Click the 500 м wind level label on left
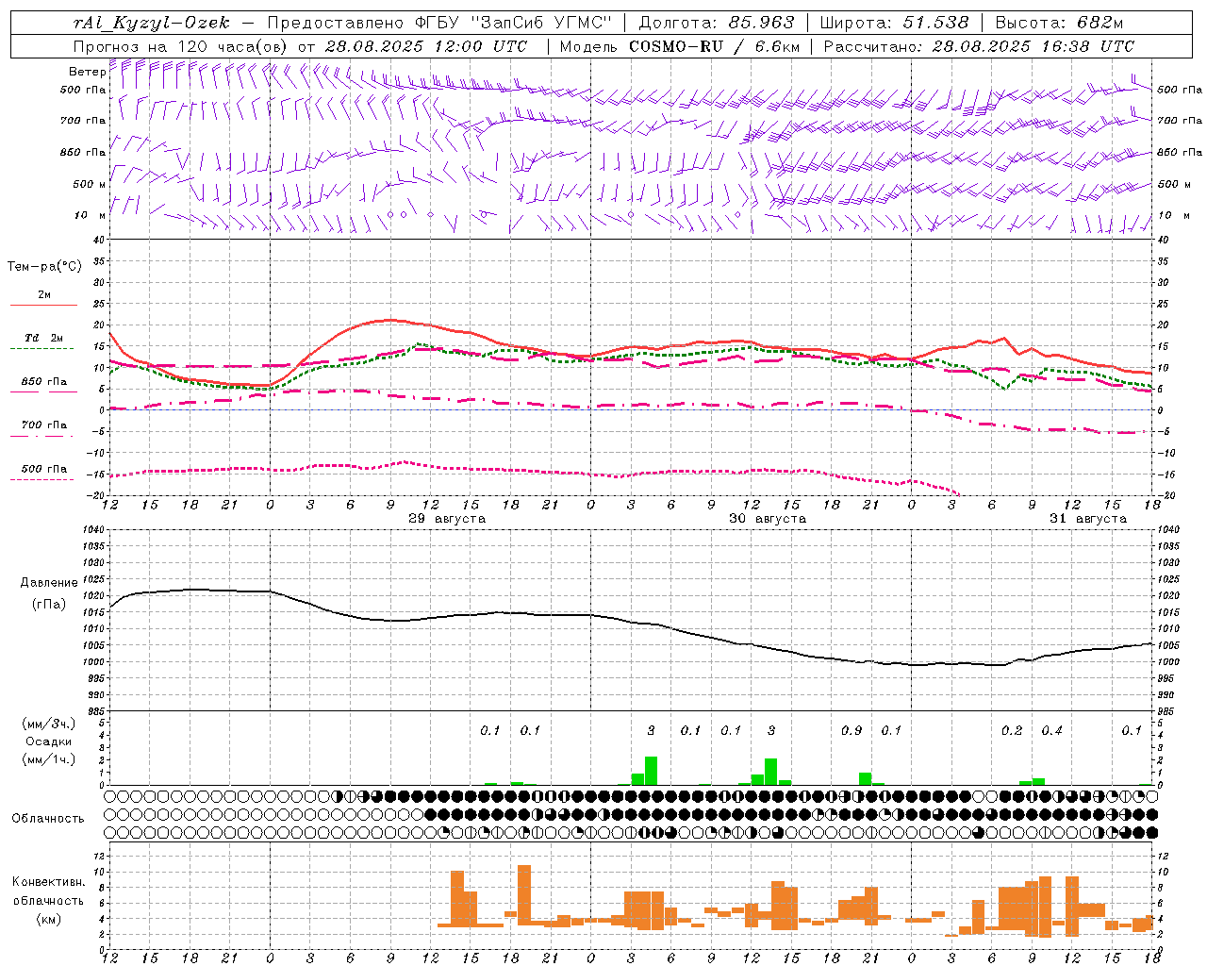 [90, 184]
